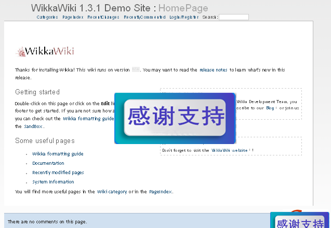Click the HomePage title link
Screen dimensions: 331x228
click(183, 8)
